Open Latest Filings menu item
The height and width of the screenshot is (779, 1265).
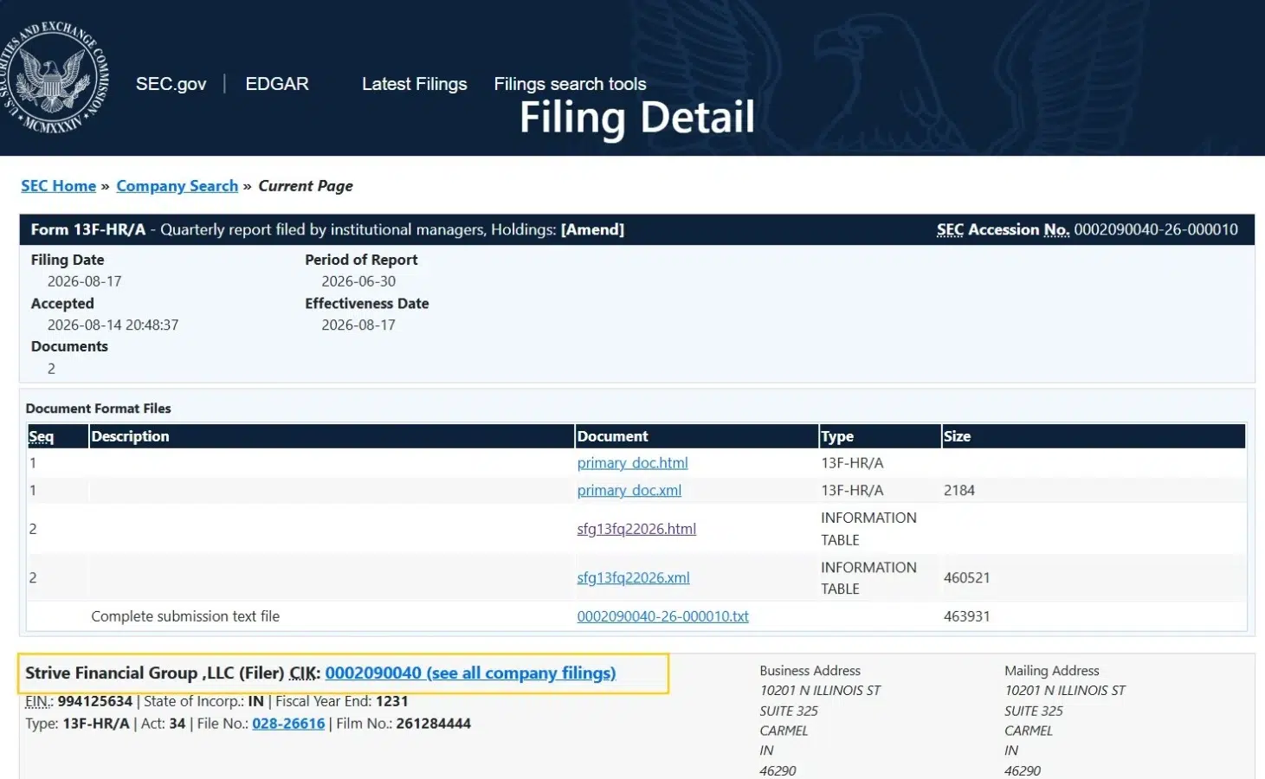(414, 84)
